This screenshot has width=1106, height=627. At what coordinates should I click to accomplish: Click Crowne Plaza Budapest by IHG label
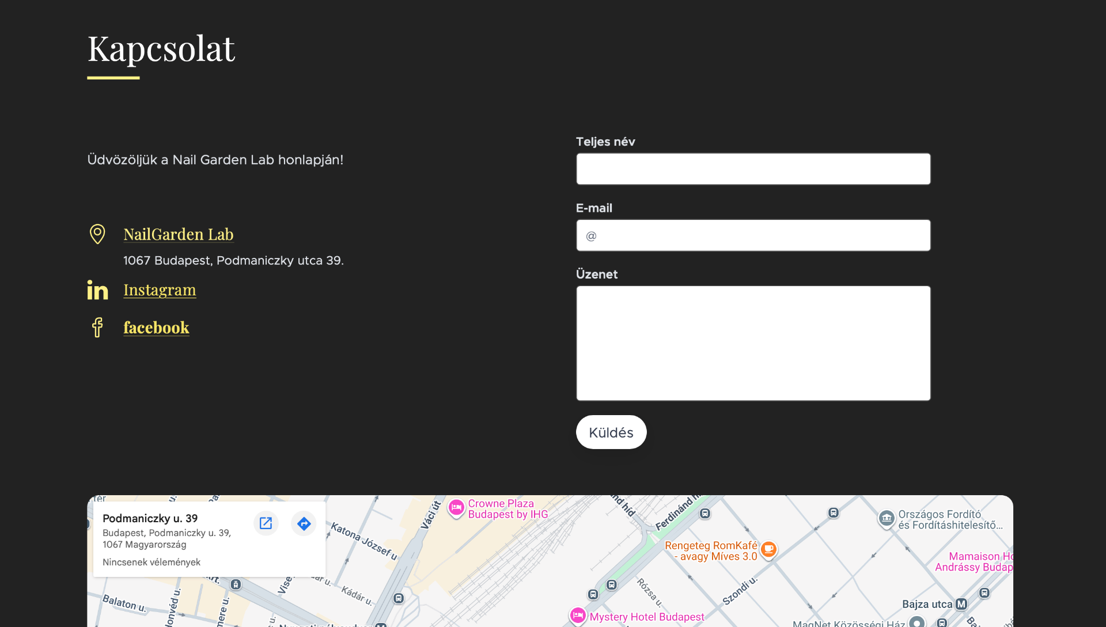click(x=507, y=509)
